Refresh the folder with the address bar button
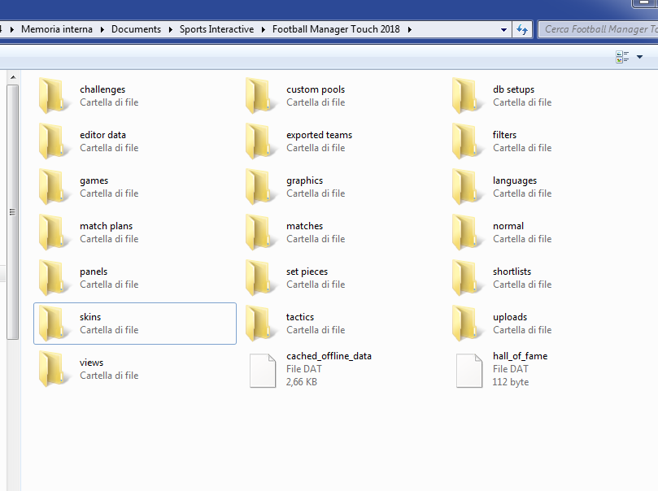The image size is (658, 491). 522,29
